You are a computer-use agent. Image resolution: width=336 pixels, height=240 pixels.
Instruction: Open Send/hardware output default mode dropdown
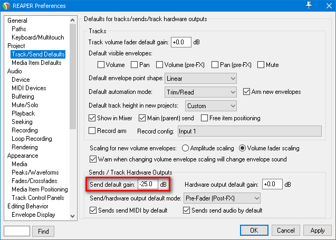click(222, 198)
